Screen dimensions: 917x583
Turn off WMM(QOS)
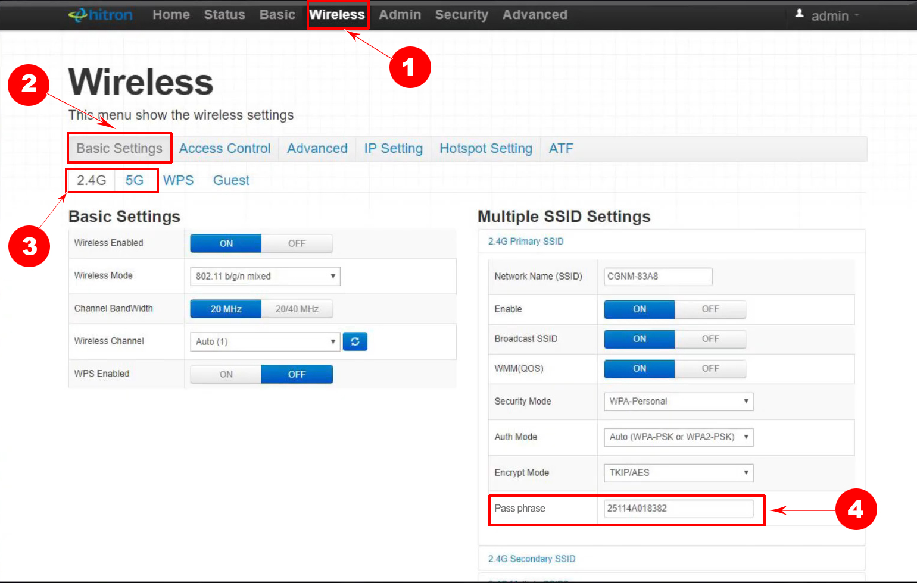pos(710,368)
